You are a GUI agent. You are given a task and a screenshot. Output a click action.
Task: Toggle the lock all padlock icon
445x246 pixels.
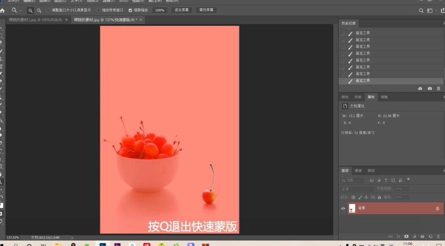pyautogui.click(x=379, y=198)
